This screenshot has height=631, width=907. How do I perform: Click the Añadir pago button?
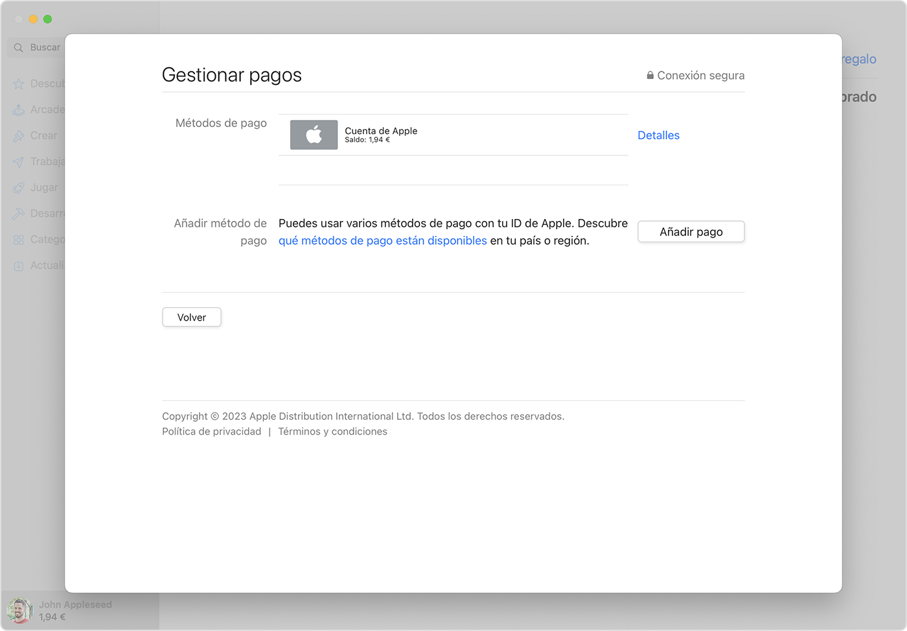691,232
